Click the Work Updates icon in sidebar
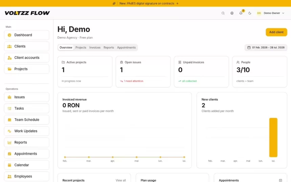Screen dimensions: 291x182 9,131
